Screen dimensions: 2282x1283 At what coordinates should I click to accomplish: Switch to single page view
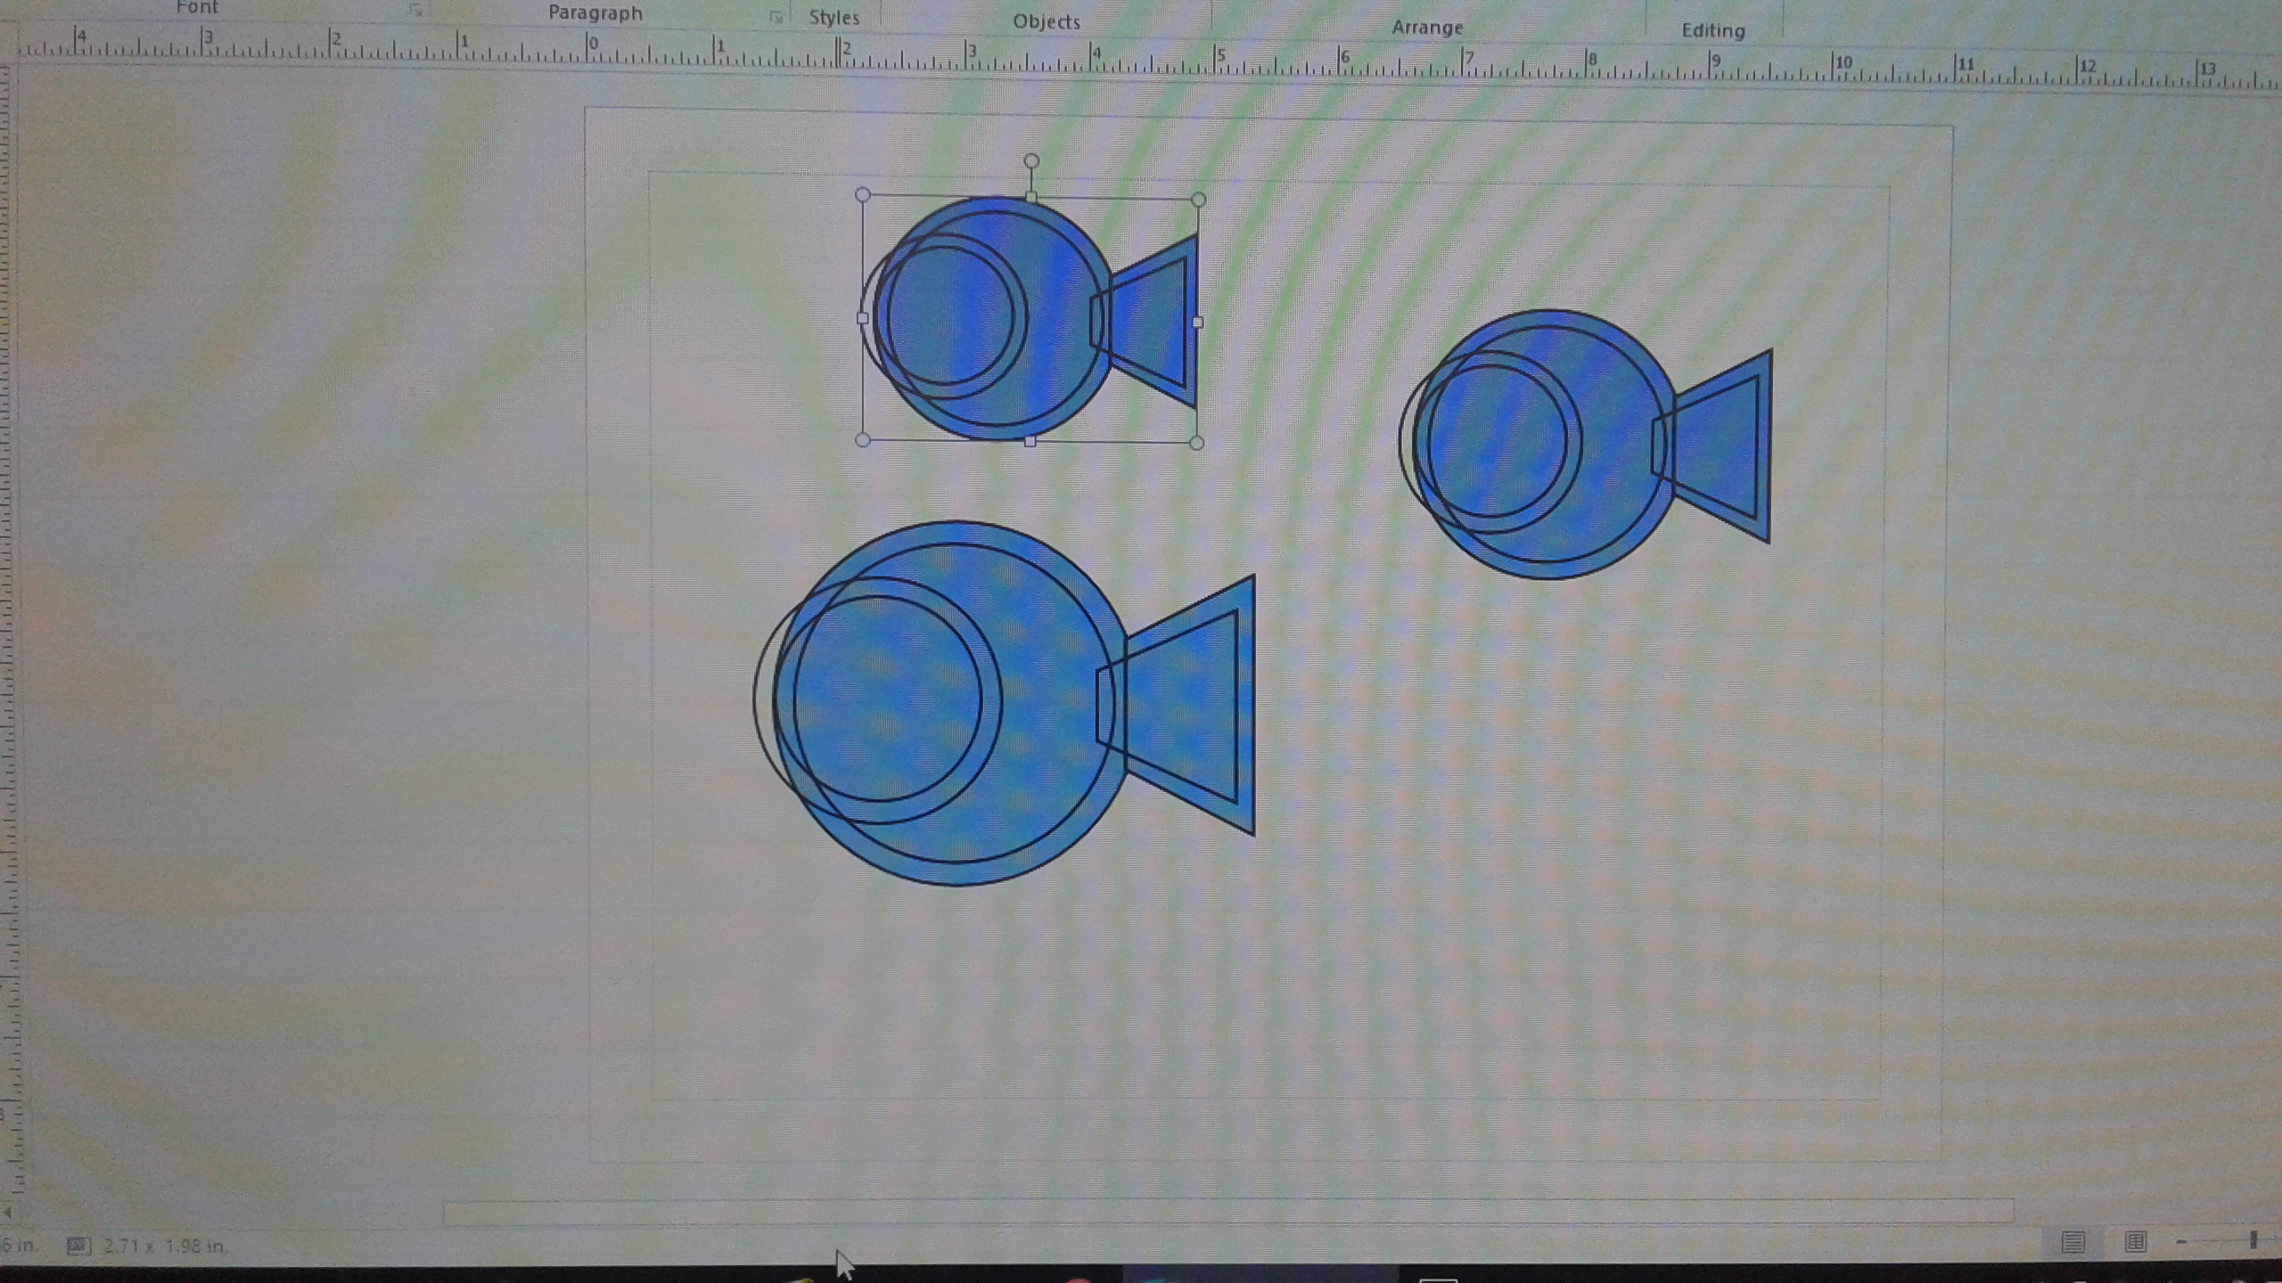coord(2073,1241)
